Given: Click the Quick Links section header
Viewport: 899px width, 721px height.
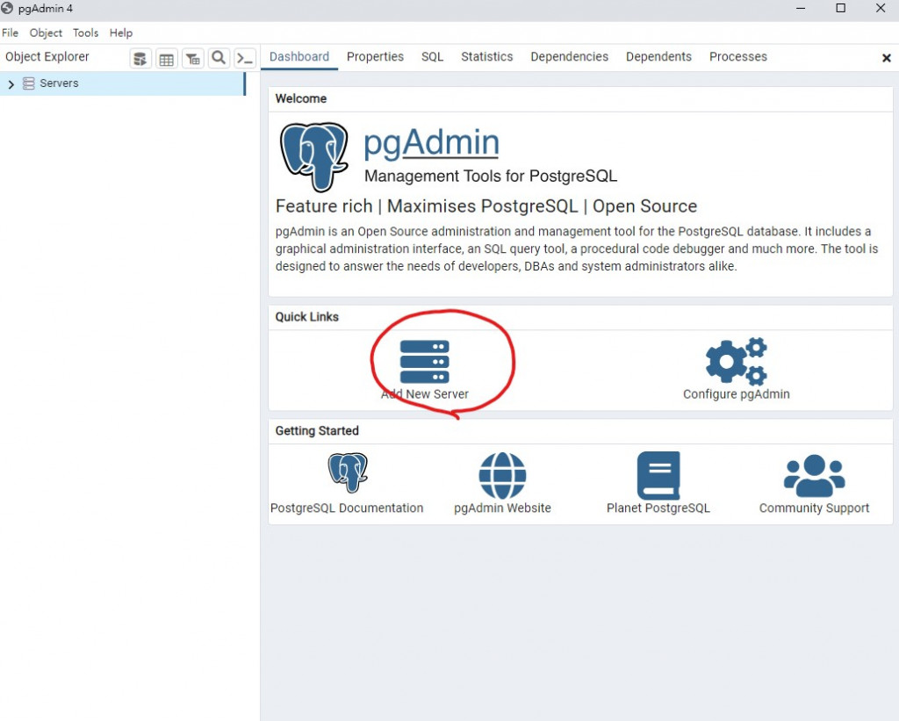Looking at the screenshot, I should [306, 317].
